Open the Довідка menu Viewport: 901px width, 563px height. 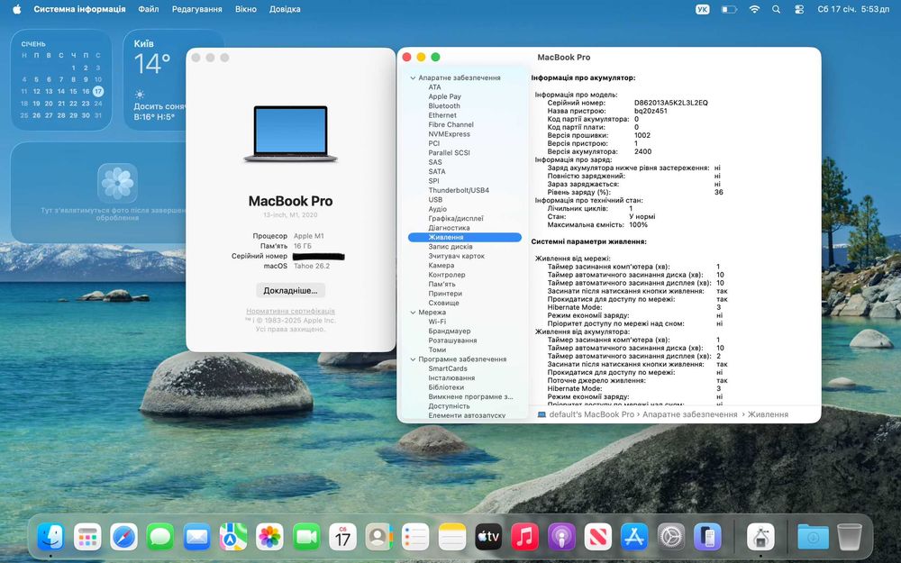coord(285,9)
